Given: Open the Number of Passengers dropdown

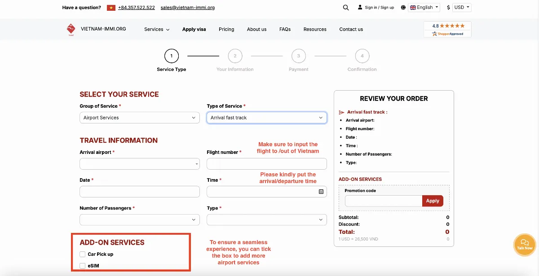Looking at the screenshot, I should (x=140, y=220).
